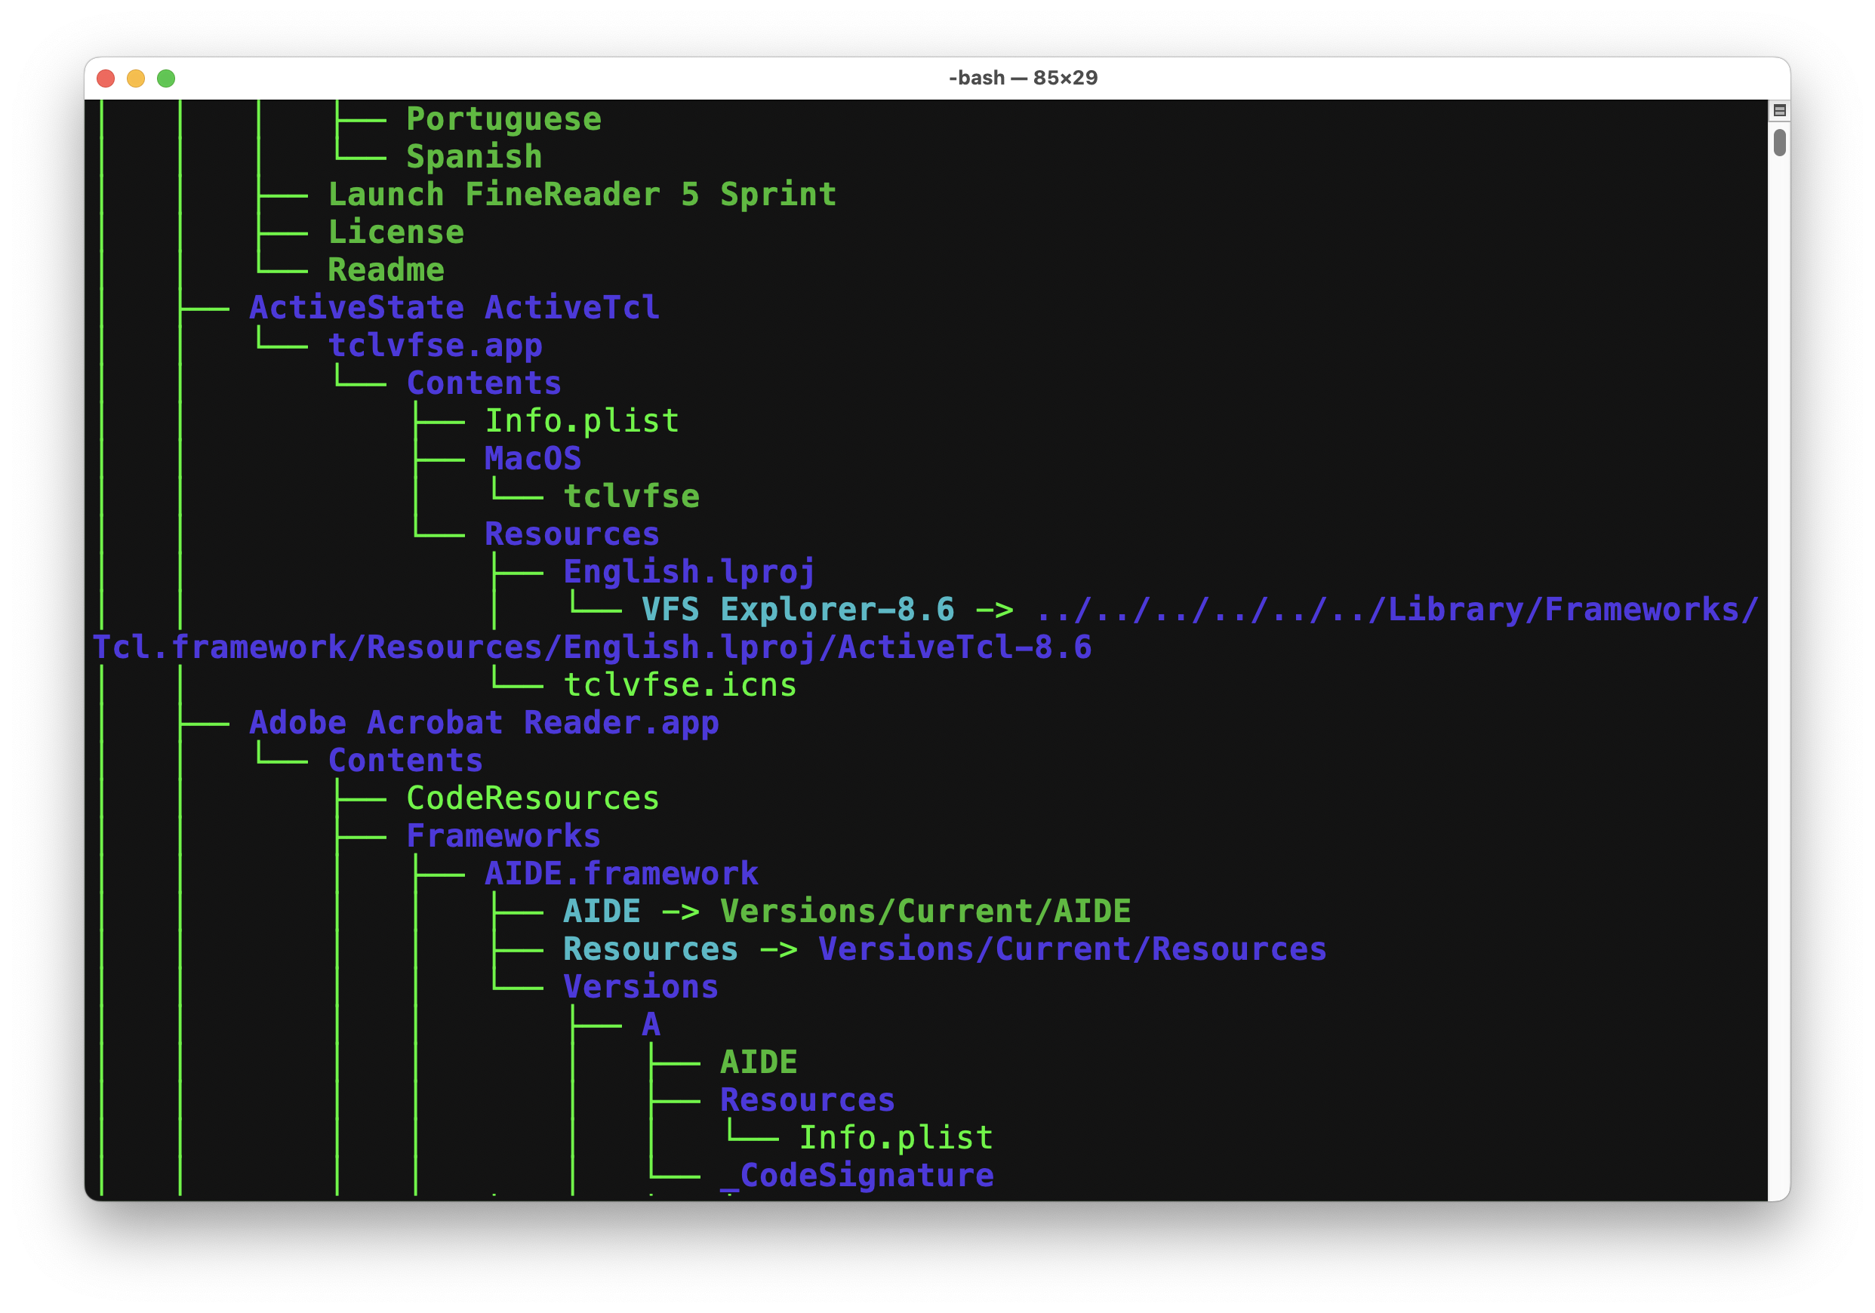Click 'Info.plist' under tclvfse.app Contents
Viewport: 1875px width, 1313px height.
click(x=582, y=420)
